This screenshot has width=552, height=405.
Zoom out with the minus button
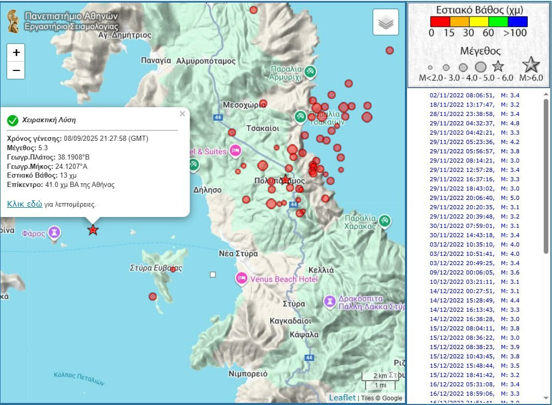[16, 70]
